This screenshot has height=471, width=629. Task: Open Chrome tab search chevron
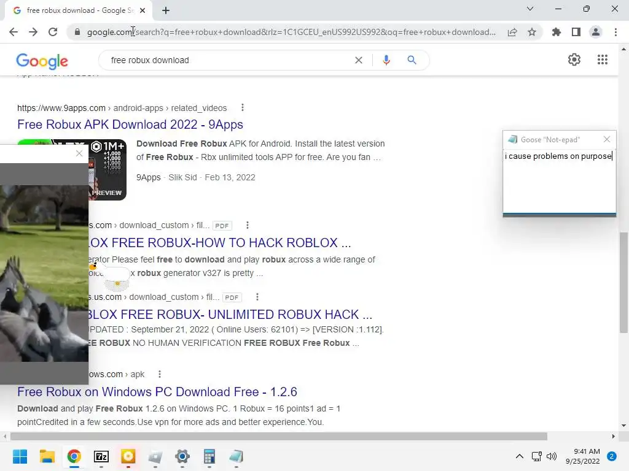[530, 9]
